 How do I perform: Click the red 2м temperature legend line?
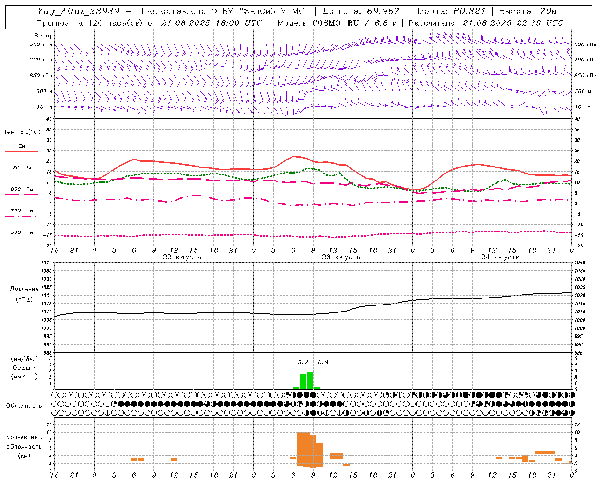click(x=22, y=151)
